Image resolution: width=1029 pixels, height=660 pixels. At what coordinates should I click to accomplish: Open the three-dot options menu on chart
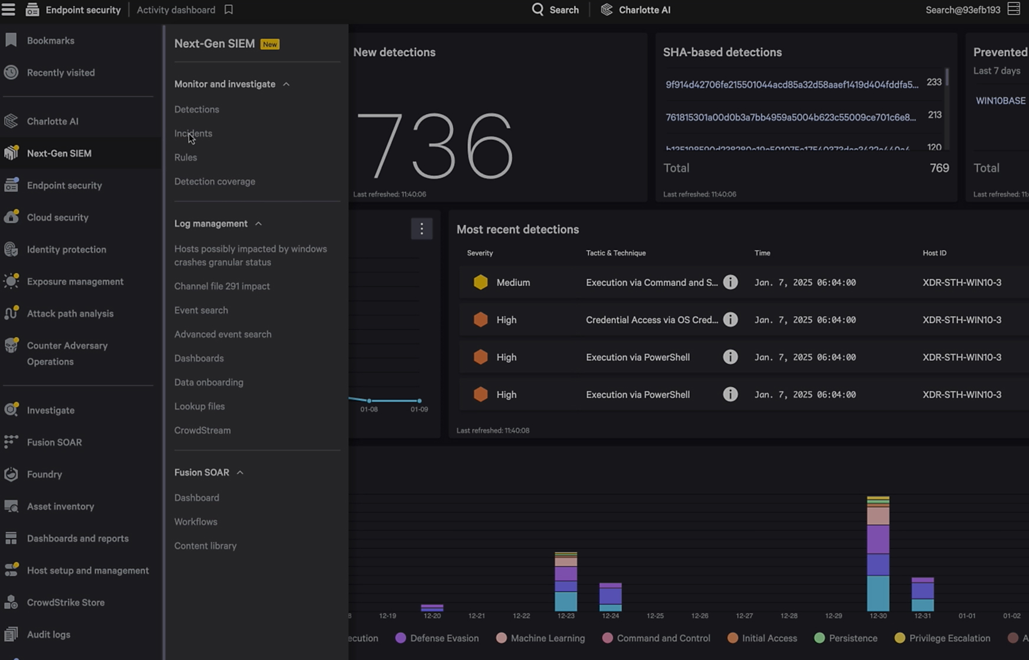[x=421, y=229]
